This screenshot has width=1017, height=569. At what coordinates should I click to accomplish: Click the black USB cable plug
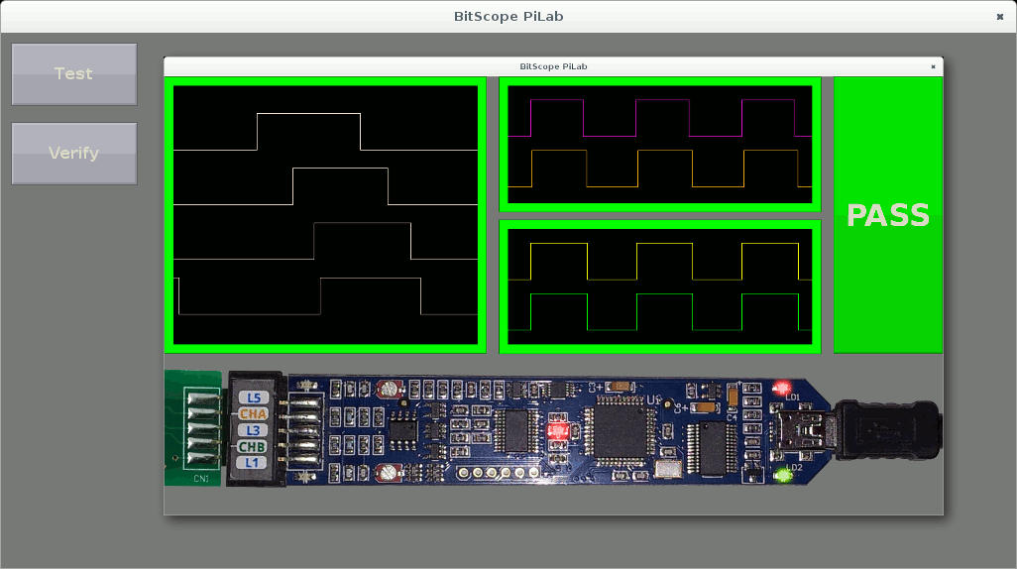coord(887,430)
